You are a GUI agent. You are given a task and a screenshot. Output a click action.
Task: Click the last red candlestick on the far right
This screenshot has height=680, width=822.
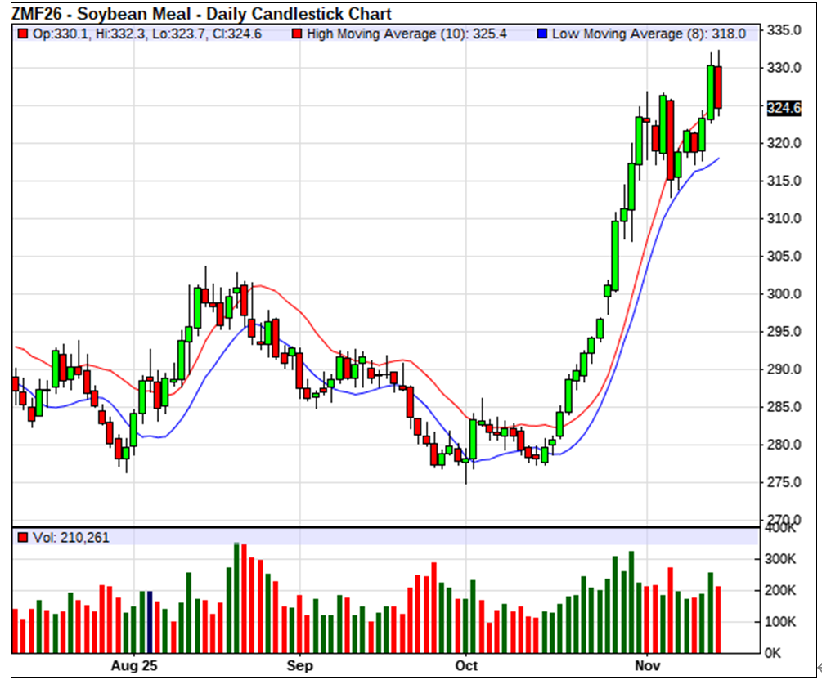tap(718, 87)
